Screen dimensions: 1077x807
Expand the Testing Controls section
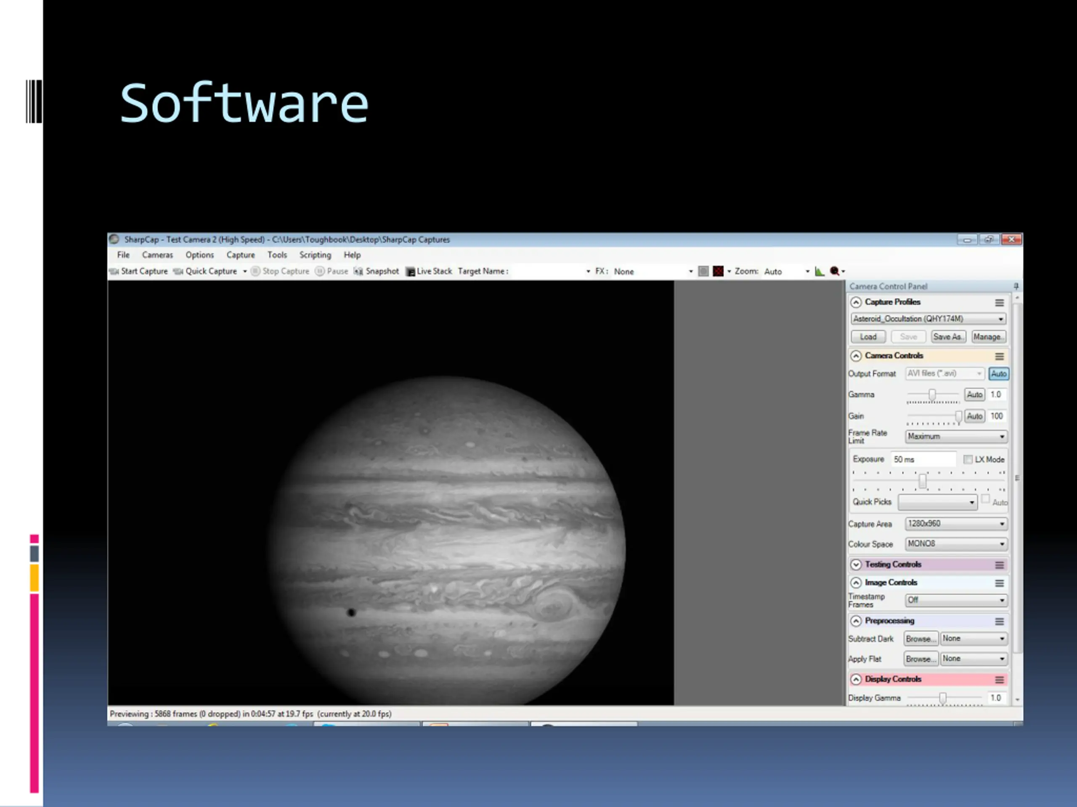pyautogui.click(x=856, y=564)
